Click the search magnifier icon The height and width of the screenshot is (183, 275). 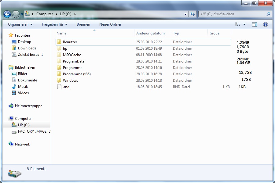[x=268, y=14]
